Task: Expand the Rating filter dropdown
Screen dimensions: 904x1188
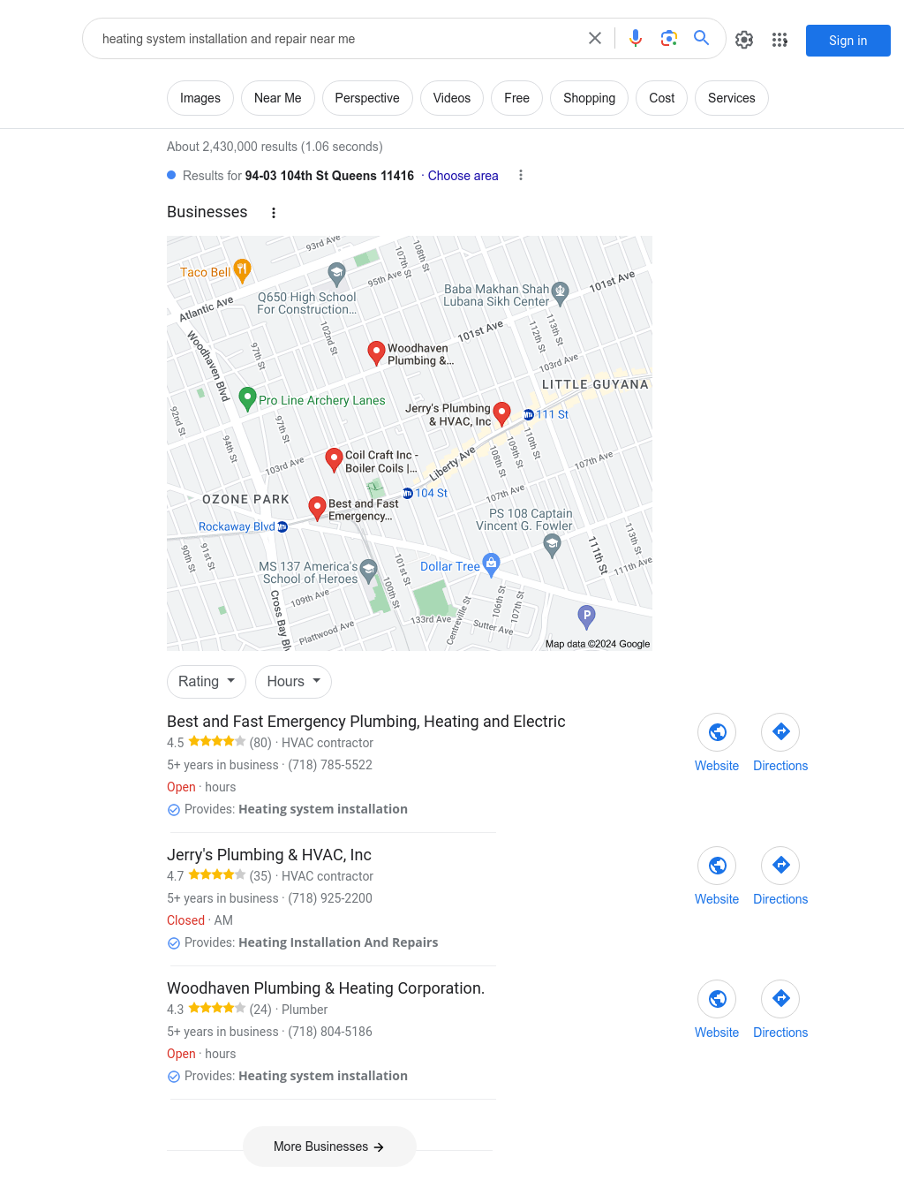Action: click(207, 682)
